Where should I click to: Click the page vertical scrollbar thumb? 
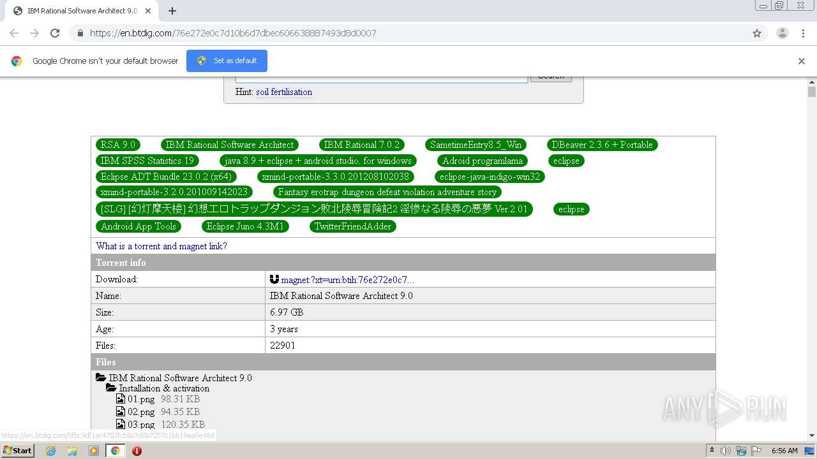pyautogui.click(x=812, y=91)
